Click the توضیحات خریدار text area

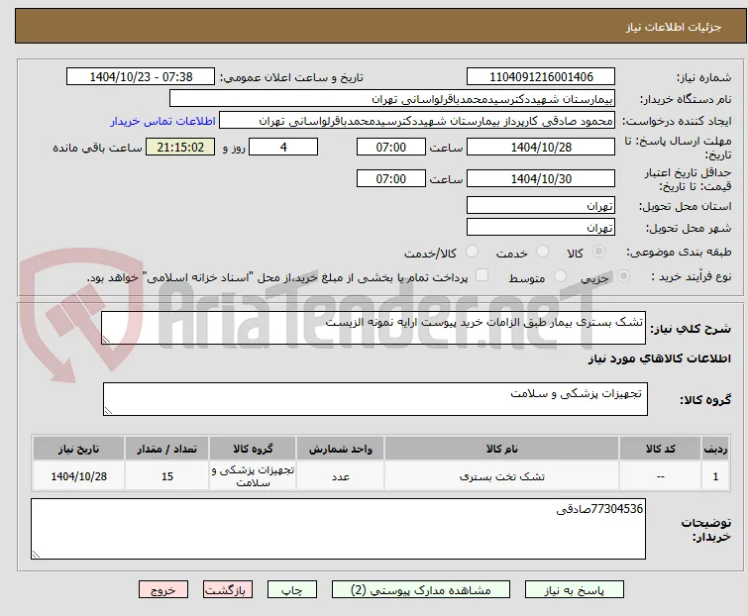(x=338, y=529)
